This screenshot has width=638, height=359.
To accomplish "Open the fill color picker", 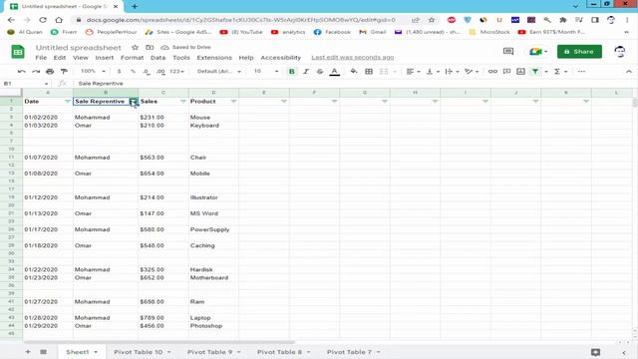I will [354, 71].
